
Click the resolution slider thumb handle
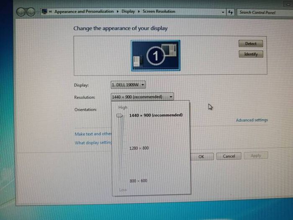[x=119, y=115]
